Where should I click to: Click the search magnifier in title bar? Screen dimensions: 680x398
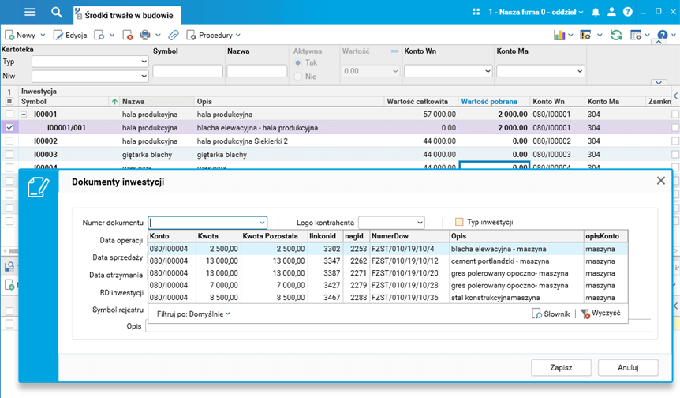pos(56,12)
